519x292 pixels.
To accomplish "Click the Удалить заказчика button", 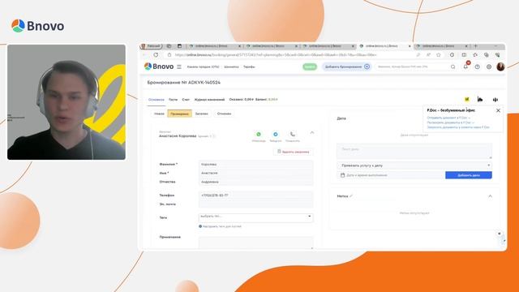I will 294,152.
